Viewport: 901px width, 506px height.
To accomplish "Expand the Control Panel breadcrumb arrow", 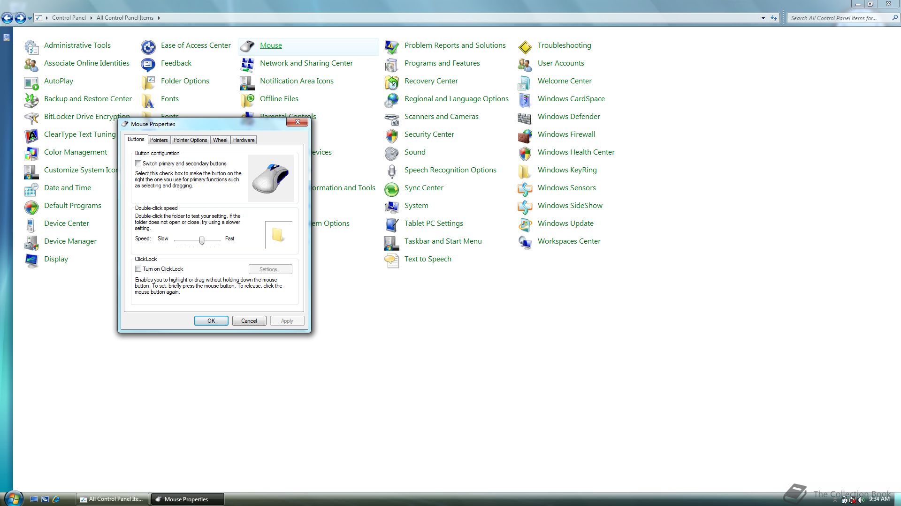I will point(91,18).
